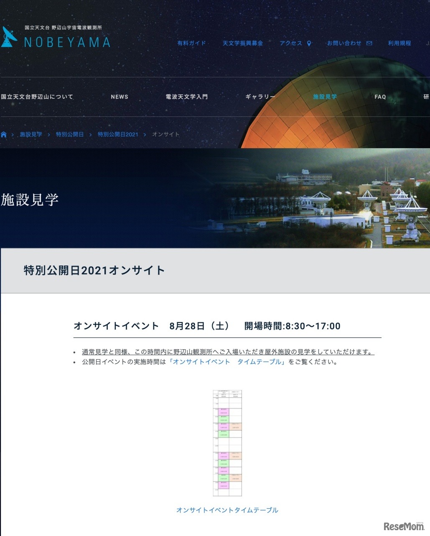Select the highlighted 施設見学 navigation tab
430x536 pixels.
coord(326,97)
